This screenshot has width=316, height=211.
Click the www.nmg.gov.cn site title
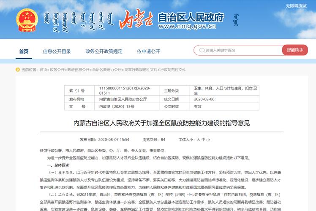pyautogui.click(x=187, y=26)
